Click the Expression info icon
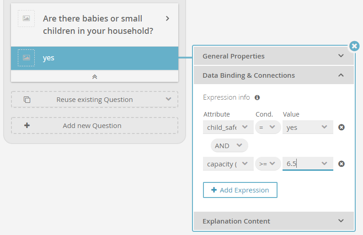Viewport: 363px width, 235px height. (257, 97)
